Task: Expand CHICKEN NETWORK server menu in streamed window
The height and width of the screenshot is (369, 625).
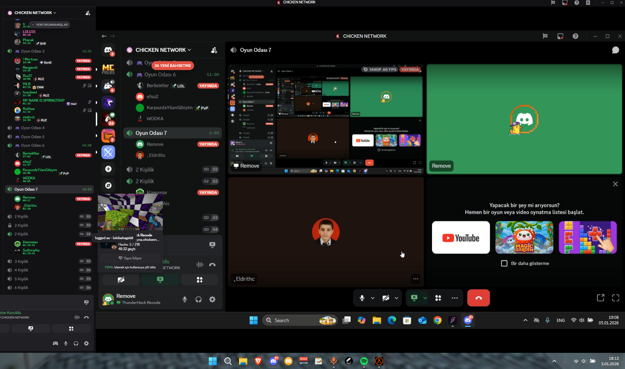Action: click(163, 50)
